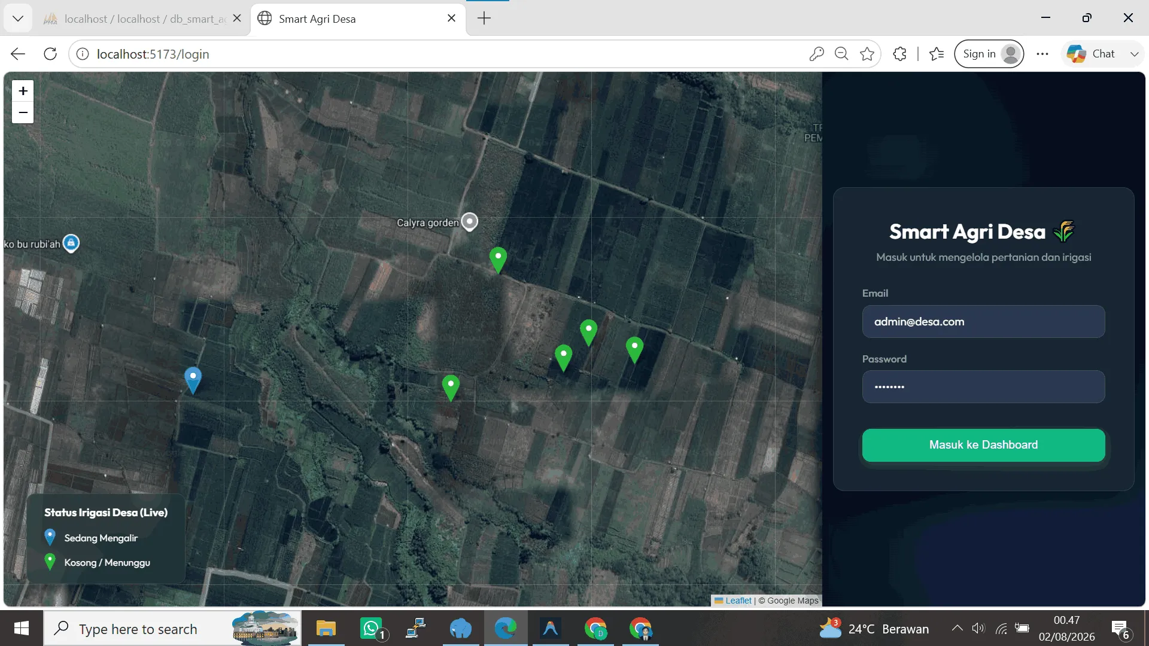Open the network Wi-Fi tray icon
The image size is (1149, 646).
pos(1001,629)
